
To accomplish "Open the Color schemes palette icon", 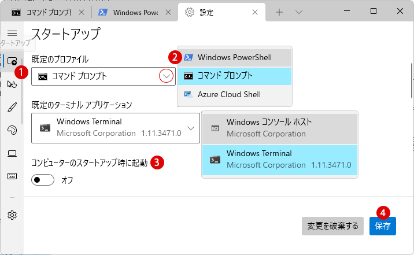I will [x=12, y=130].
